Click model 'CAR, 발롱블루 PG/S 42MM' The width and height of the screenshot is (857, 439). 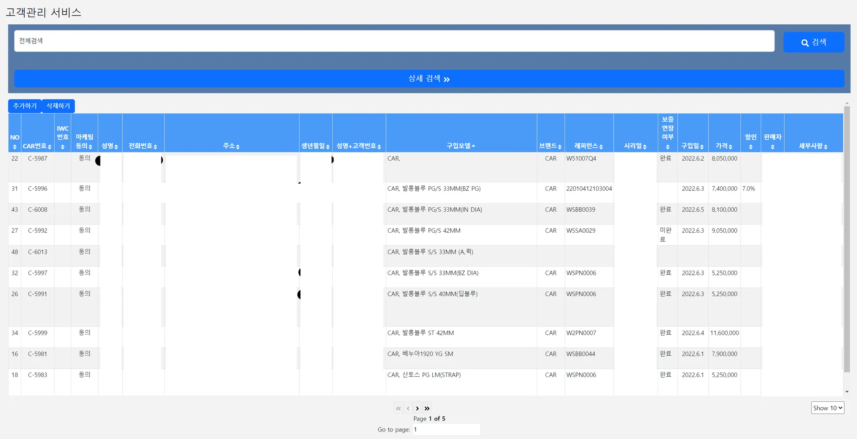(x=424, y=231)
